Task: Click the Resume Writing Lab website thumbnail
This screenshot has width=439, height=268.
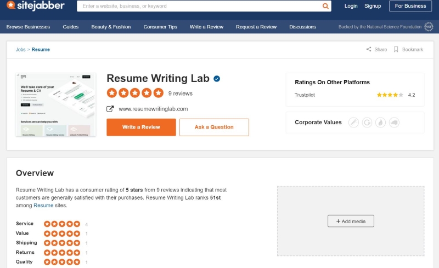Action: (x=56, y=104)
